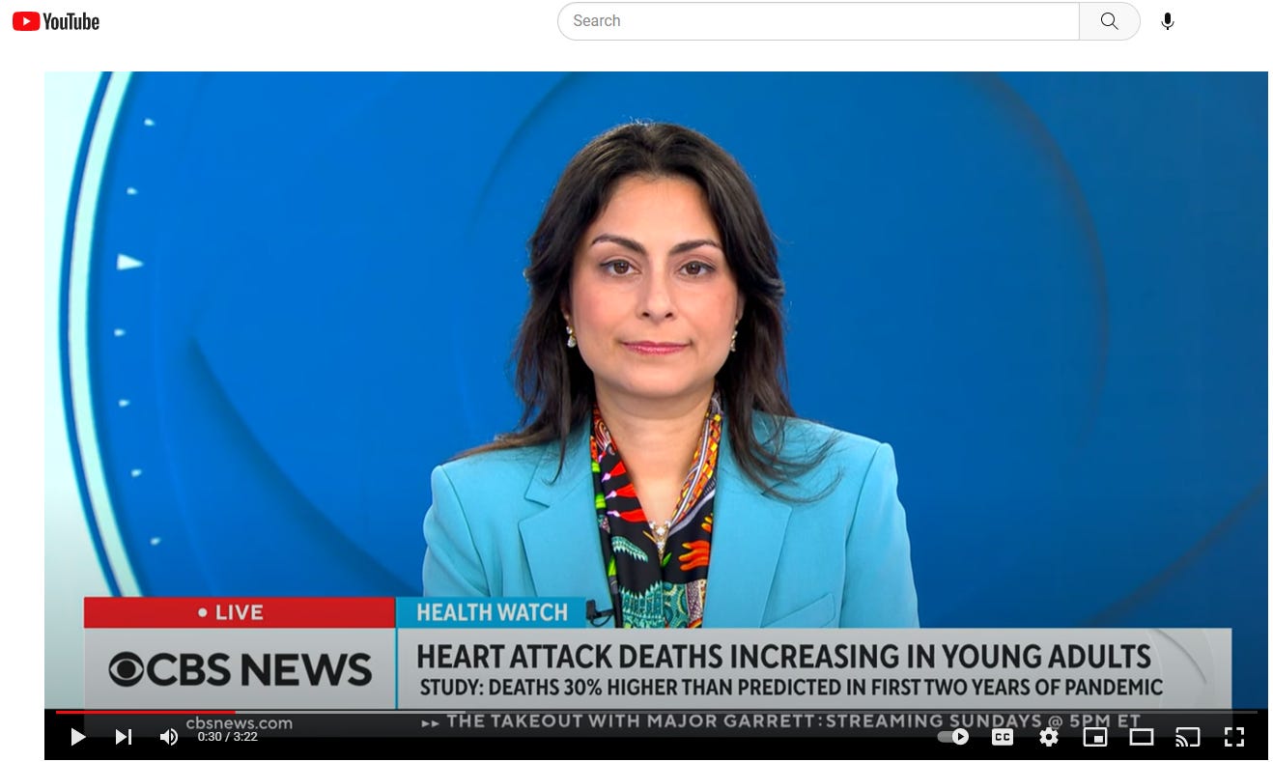Image resolution: width=1273 pixels, height=762 pixels.
Task: Seek on the red video progress bar
Action: (145, 713)
